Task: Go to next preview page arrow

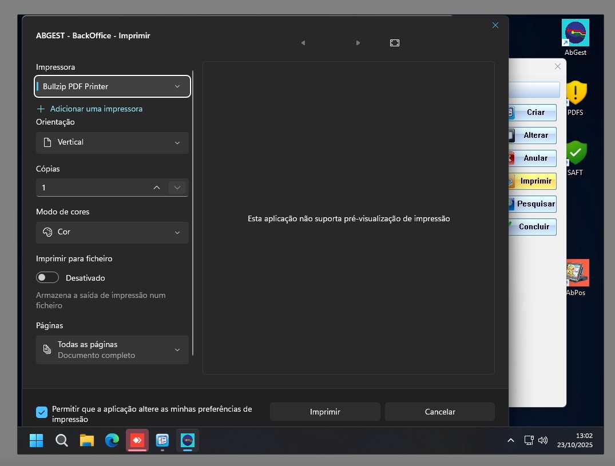Action: click(x=358, y=43)
